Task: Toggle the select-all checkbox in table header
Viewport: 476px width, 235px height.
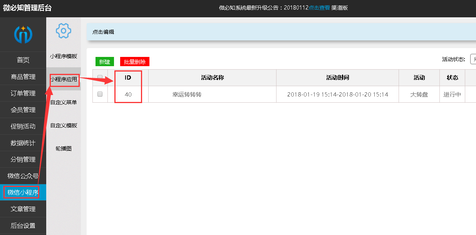Action: 100,77
